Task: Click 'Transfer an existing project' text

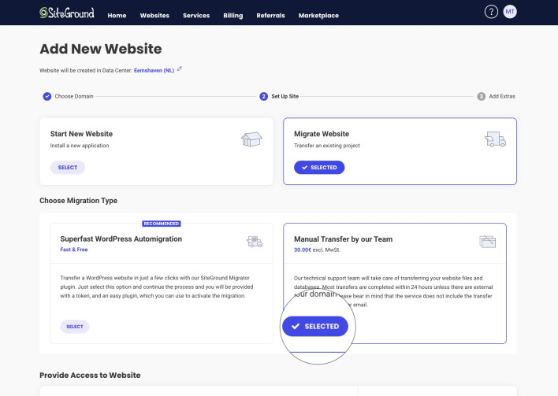Action: pyautogui.click(x=327, y=146)
